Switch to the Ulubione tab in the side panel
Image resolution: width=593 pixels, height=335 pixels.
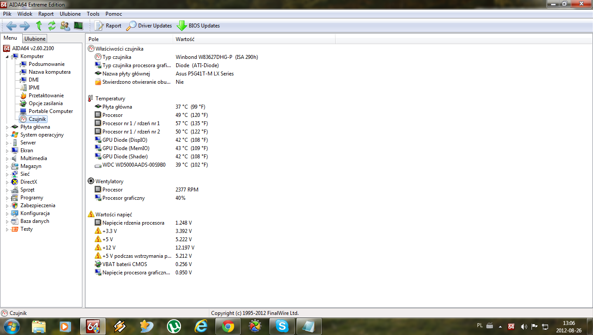35,39
